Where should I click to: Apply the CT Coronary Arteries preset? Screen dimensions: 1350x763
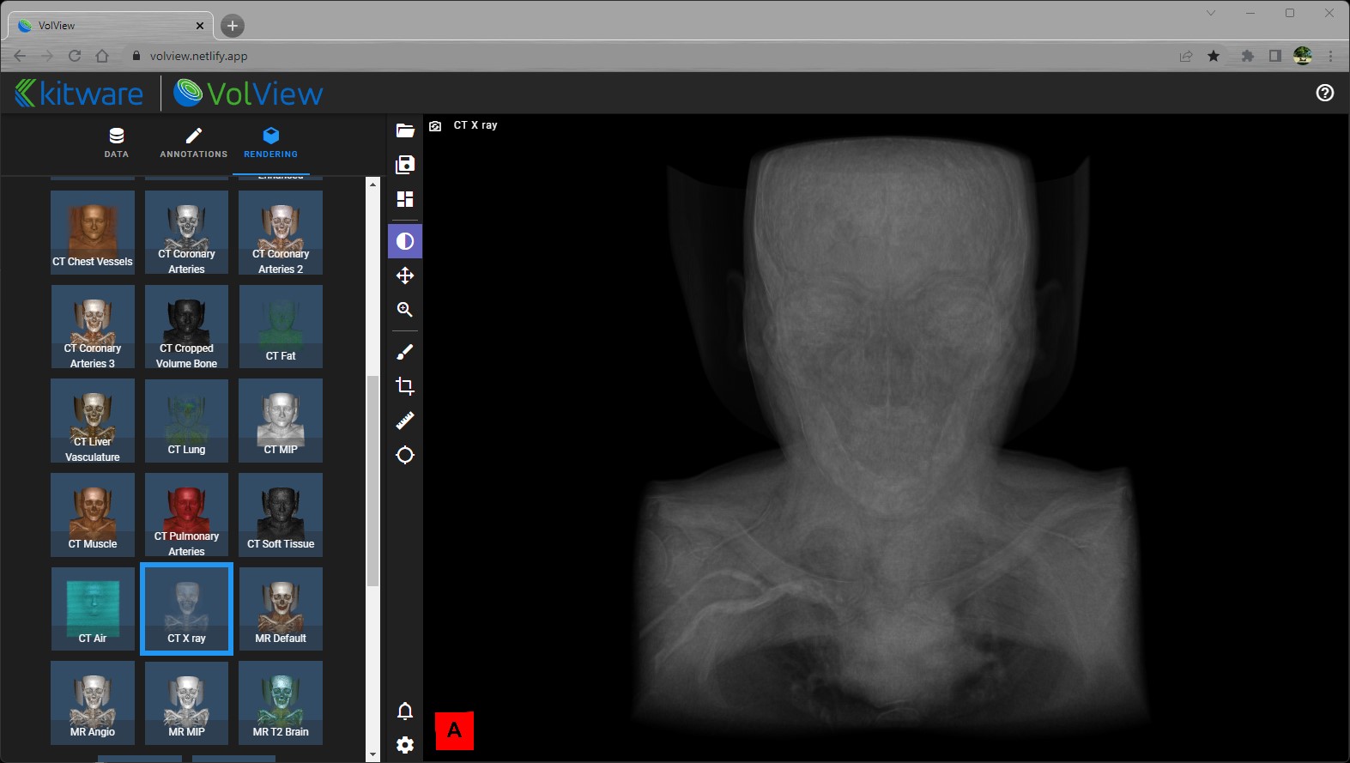pos(186,233)
